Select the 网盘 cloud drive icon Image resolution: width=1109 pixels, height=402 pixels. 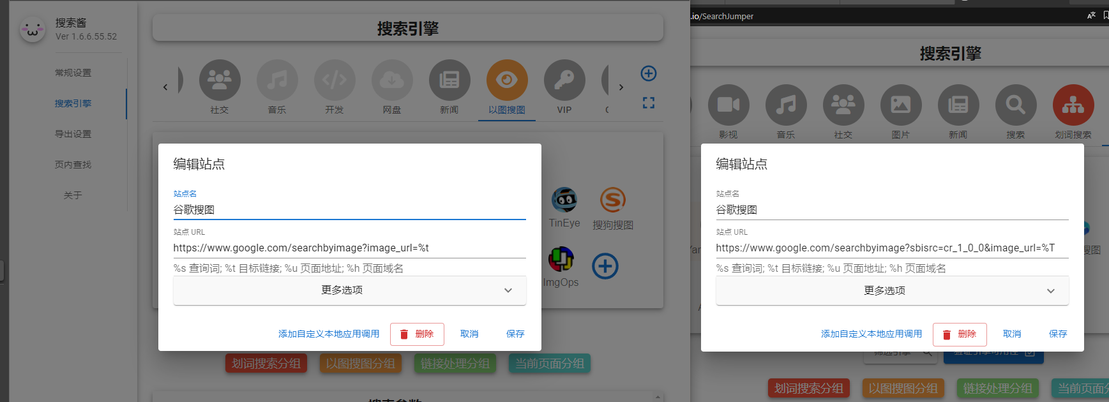click(x=392, y=80)
